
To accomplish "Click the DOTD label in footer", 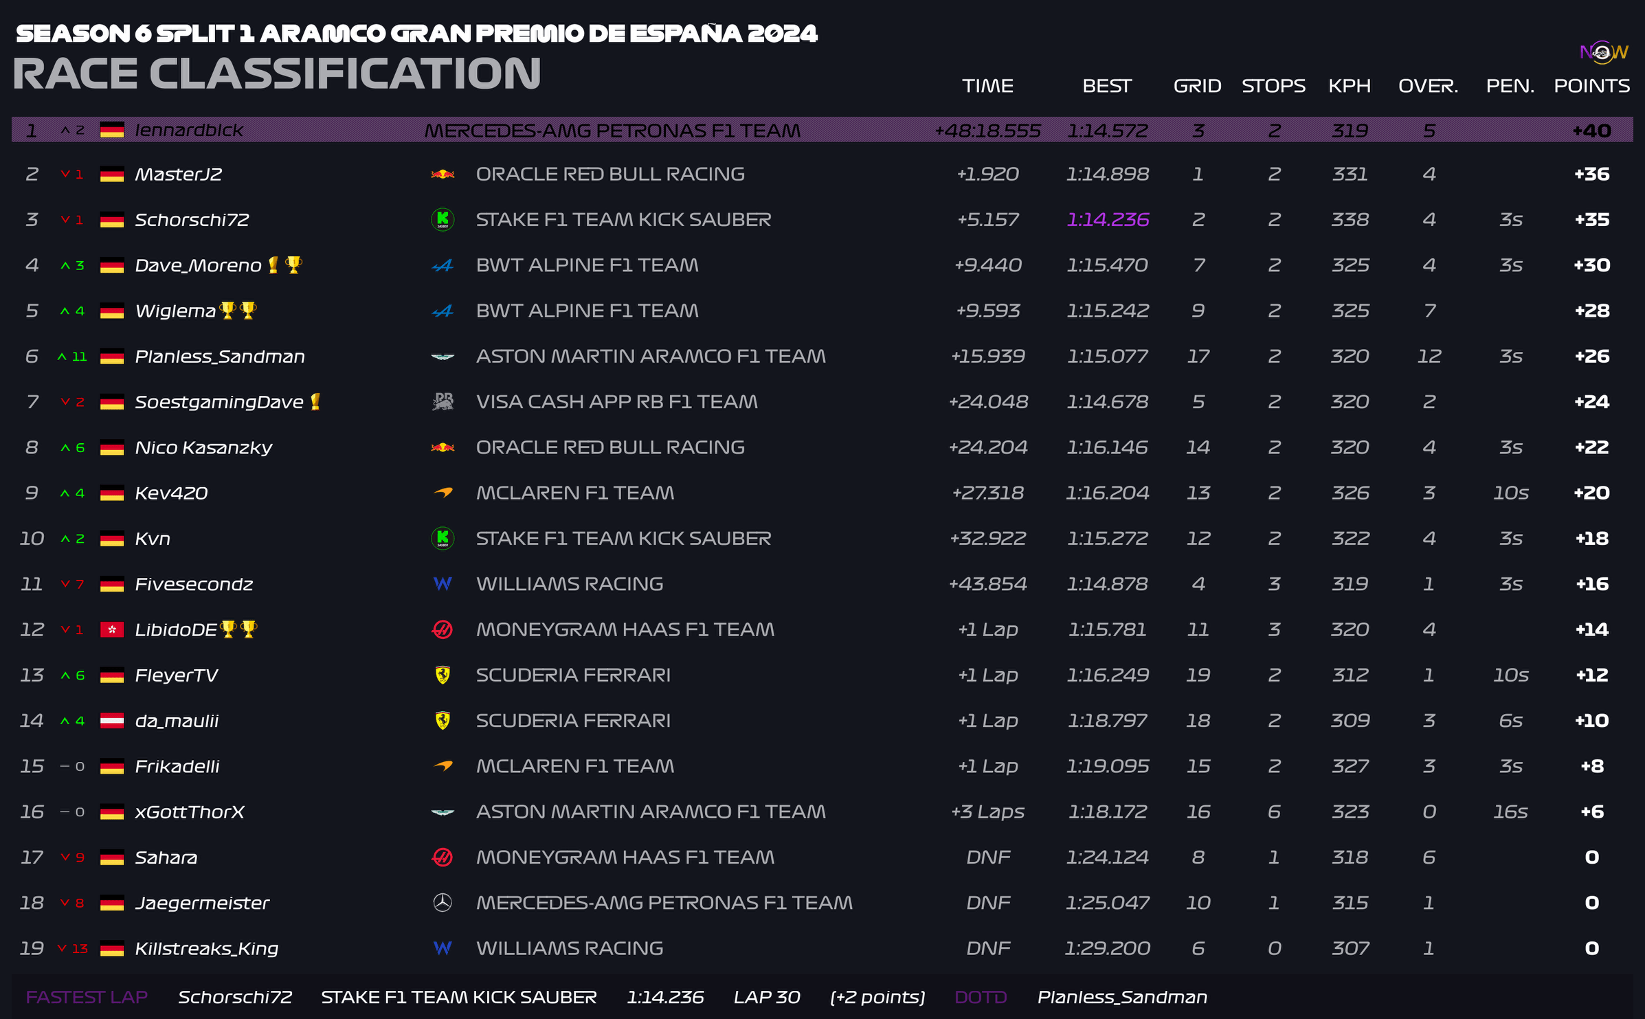I will (x=981, y=997).
